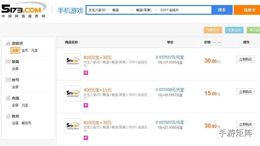Image resolution: width=260 pixels, height=146 pixels.
Task: Click the 5173.com site logo
Action: click(x=24, y=10)
